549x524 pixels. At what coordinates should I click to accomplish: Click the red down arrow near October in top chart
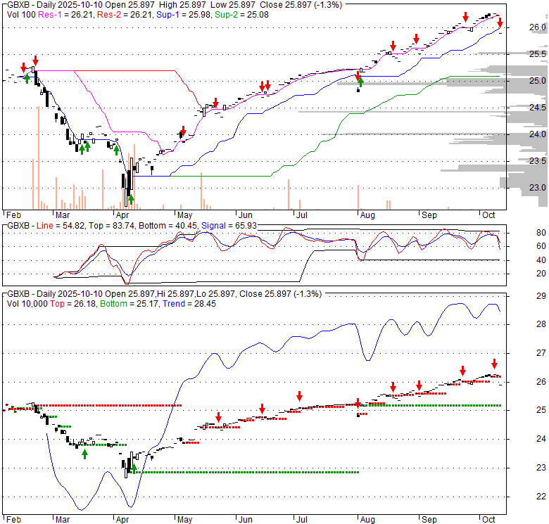click(x=499, y=24)
